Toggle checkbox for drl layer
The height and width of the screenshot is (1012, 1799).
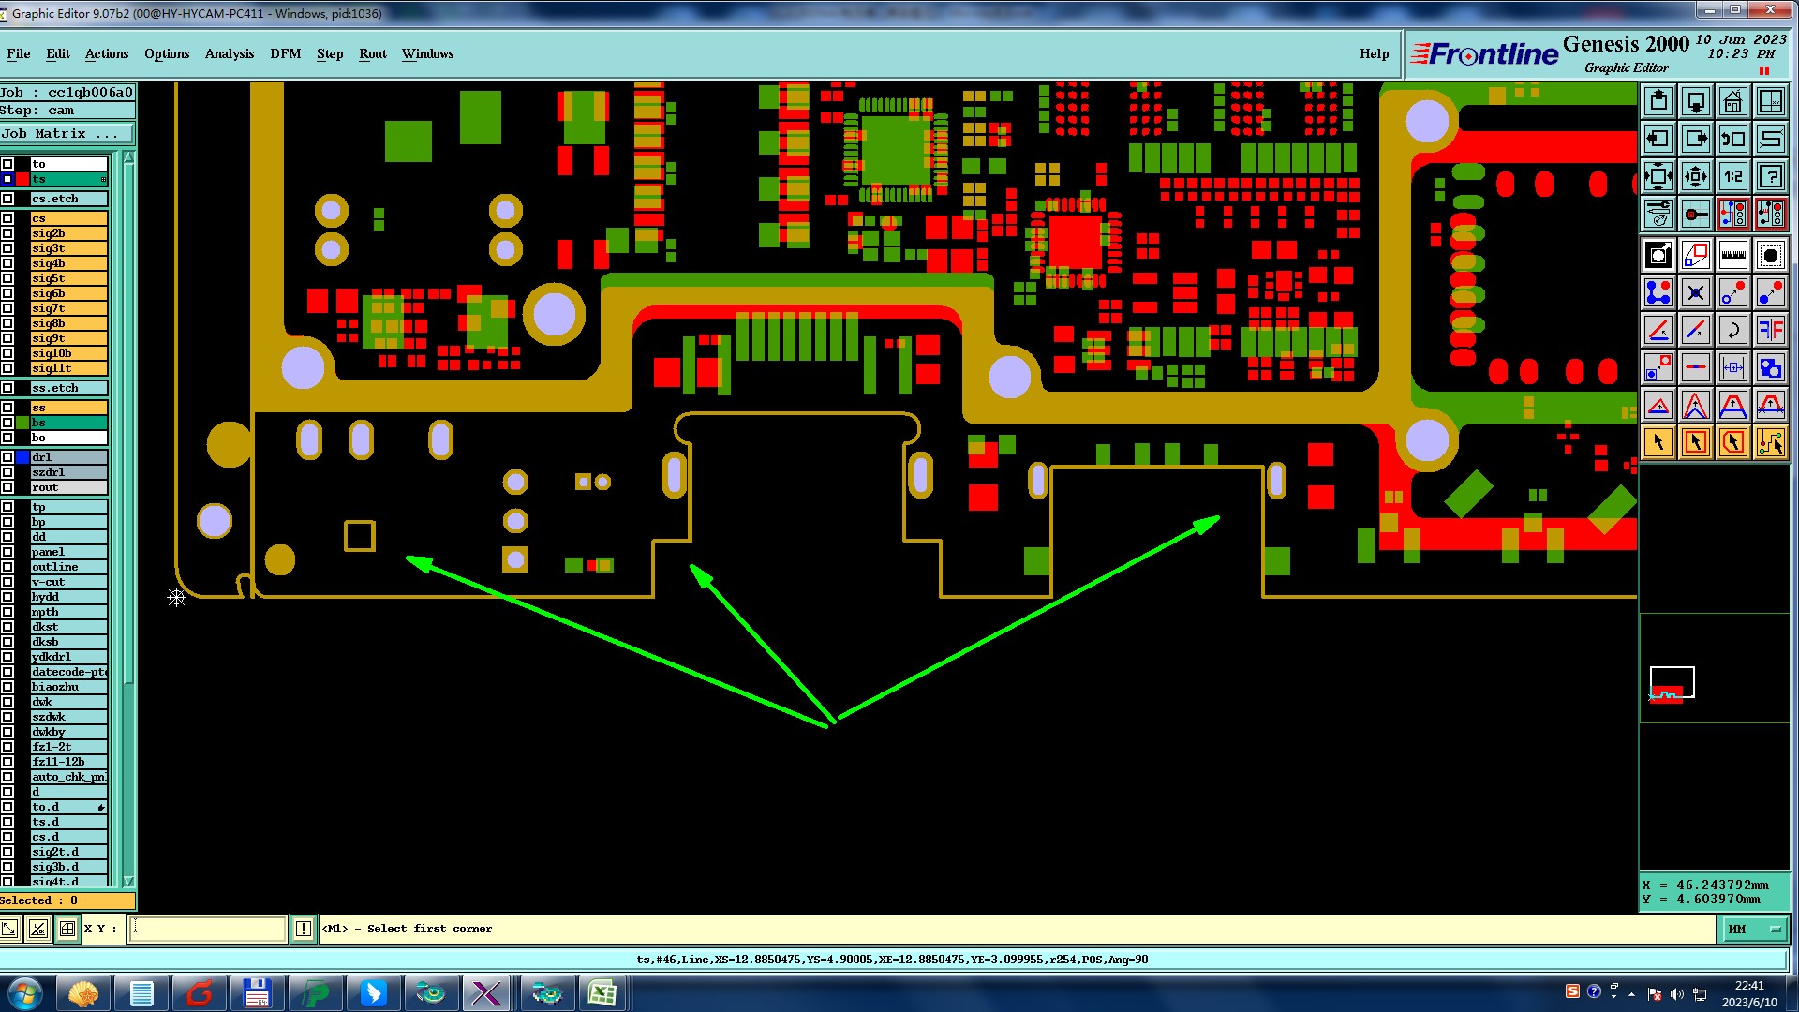pyautogui.click(x=7, y=457)
